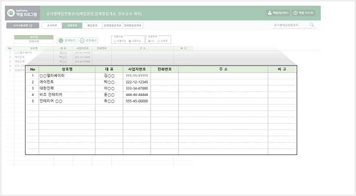Image resolution: width=356 pixels, height=196 pixels.
Task: Click the 모두표시 show-all button
Action: pos(88,41)
